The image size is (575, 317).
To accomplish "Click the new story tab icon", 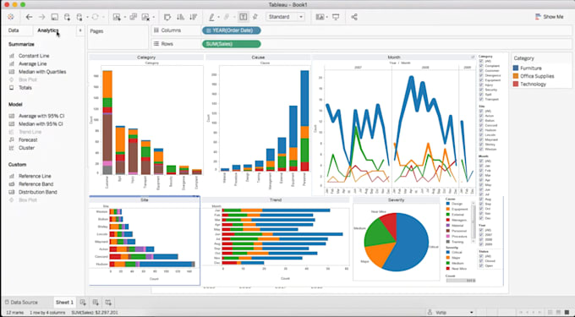I will pos(108,303).
